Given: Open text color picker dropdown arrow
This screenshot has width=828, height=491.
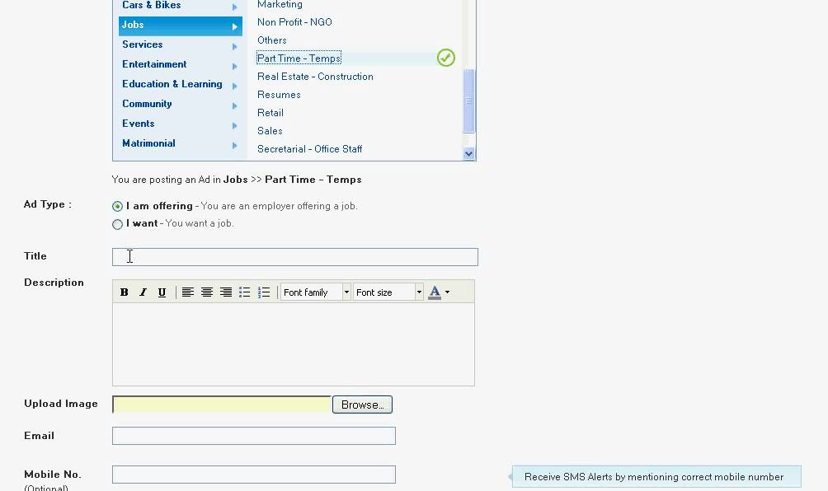Looking at the screenshot, I should click(447, 292).
